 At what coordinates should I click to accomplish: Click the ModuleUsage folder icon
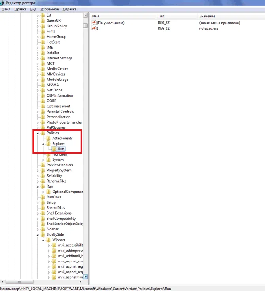coord(43,80)
